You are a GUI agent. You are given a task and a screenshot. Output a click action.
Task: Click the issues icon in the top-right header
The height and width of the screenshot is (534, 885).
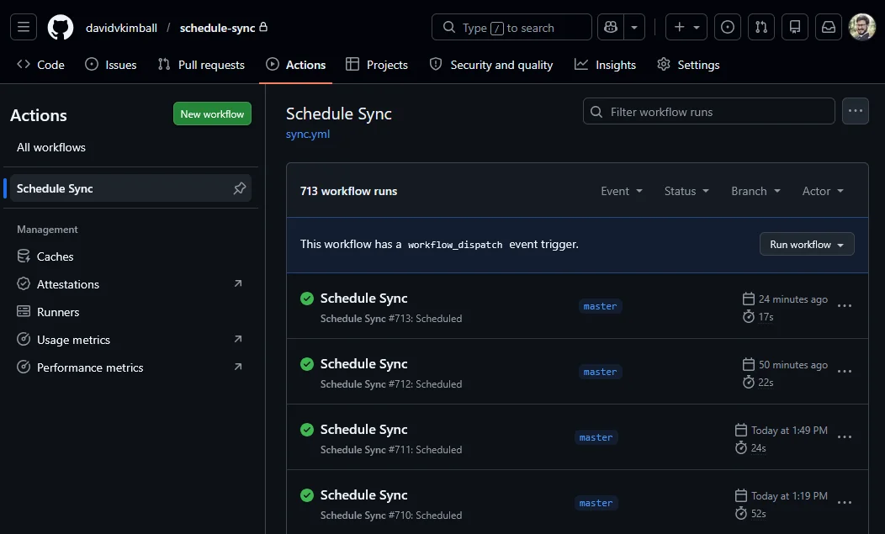click(x=727, y=26)
